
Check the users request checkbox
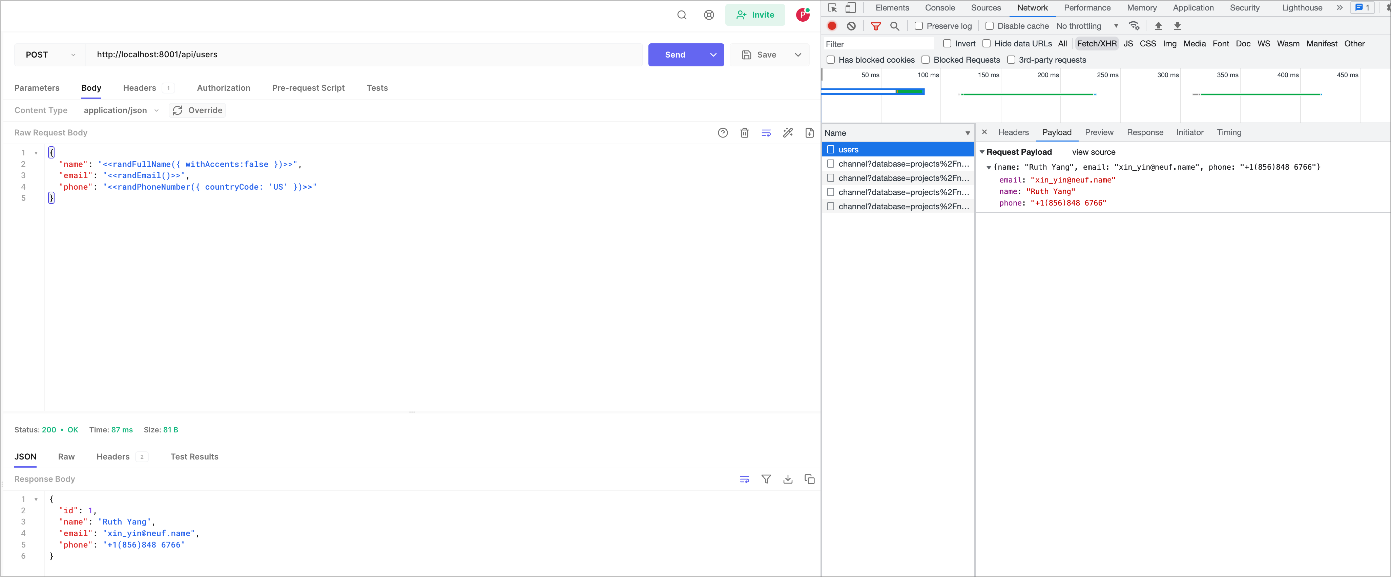(831, 150)
